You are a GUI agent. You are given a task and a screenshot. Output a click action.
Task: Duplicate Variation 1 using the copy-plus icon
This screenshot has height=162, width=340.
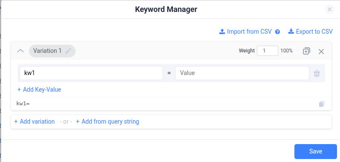coord(306,51)
